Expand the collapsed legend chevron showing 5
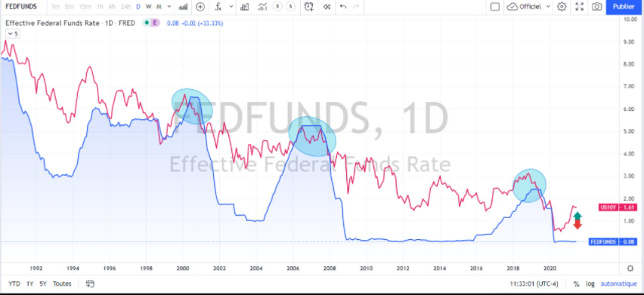 [x=13, y=34]
